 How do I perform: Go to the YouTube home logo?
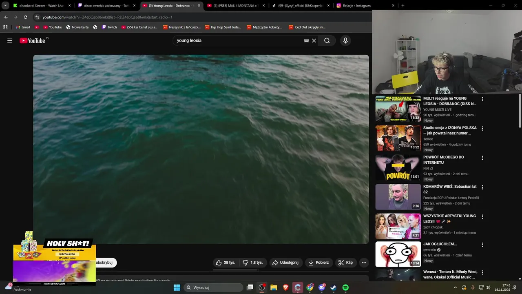point(32,40)
